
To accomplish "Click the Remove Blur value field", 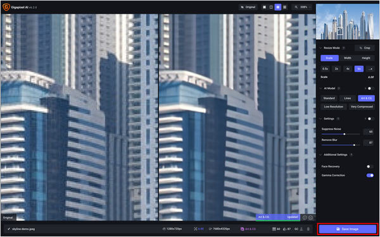I will pos(369,143).
